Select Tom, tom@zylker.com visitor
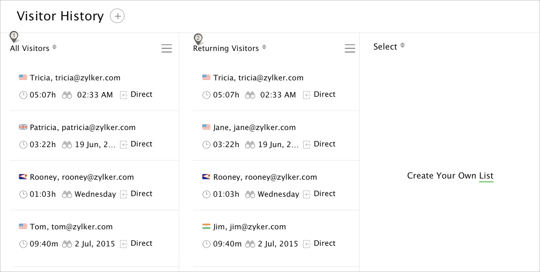Viewport: 540px width, 272px height. point(71,227)
